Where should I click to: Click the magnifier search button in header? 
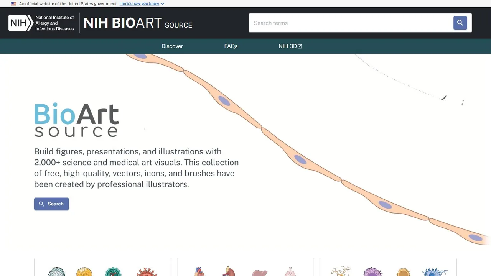coord(460,23)
